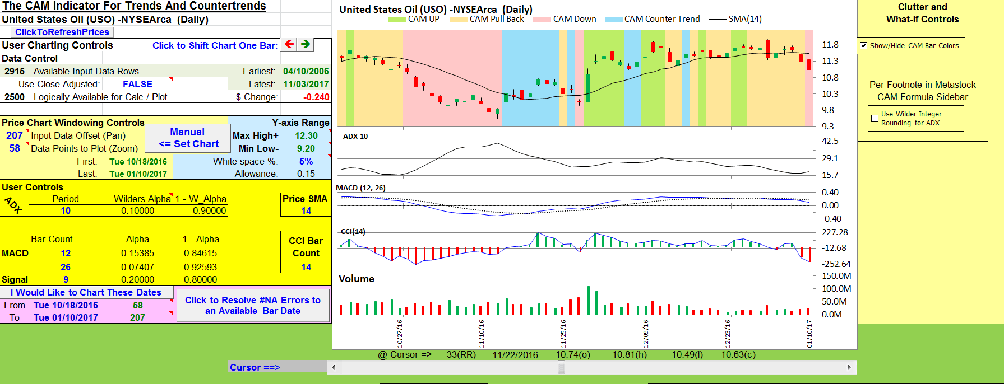Shift chart one bar left with red arrow
The image size is (1004, 384).
tap(289, 44)
